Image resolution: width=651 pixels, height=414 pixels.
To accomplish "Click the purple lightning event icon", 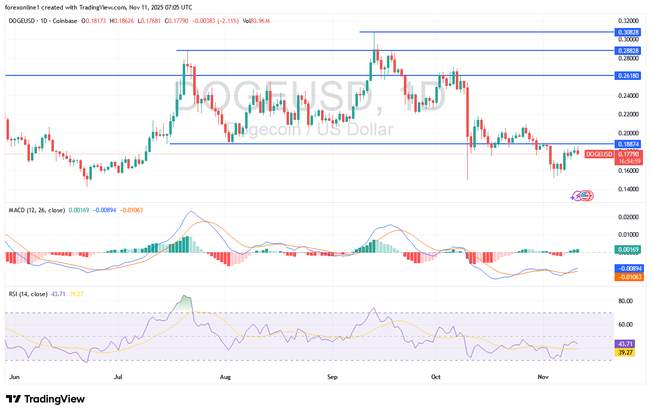I will (x=576, y=197).
